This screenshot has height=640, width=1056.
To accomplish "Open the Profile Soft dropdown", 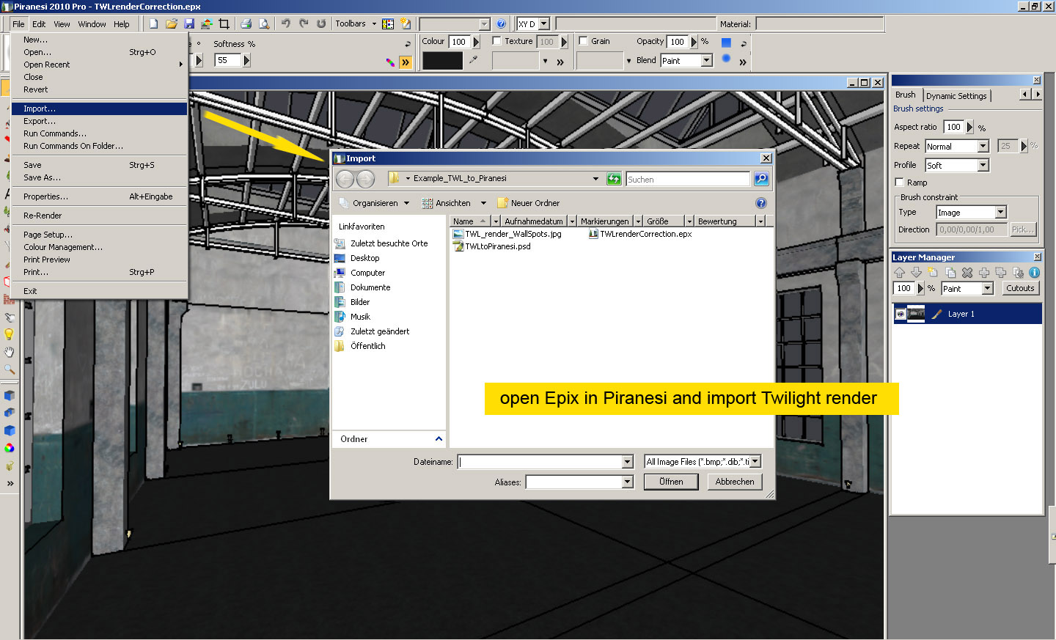I will [x=983, y=165].
